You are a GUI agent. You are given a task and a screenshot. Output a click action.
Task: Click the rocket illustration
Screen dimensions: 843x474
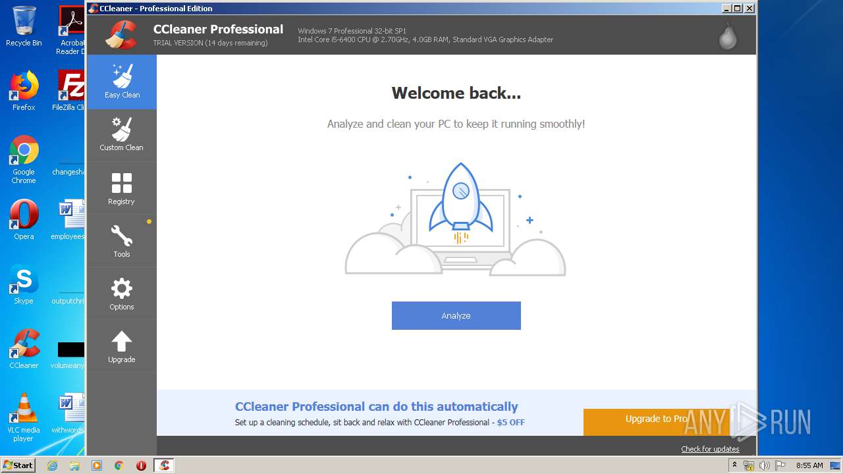point(460,203)
